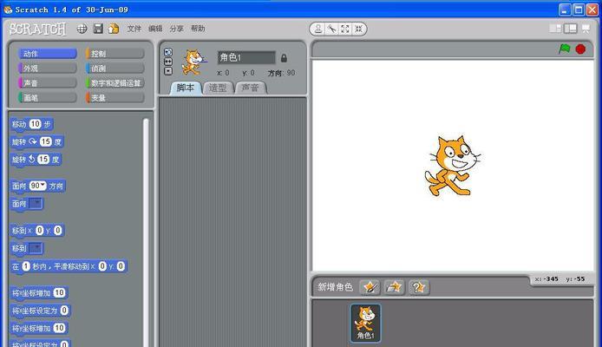Select the 数字和逻辑运算 block category

coord(115,83)
